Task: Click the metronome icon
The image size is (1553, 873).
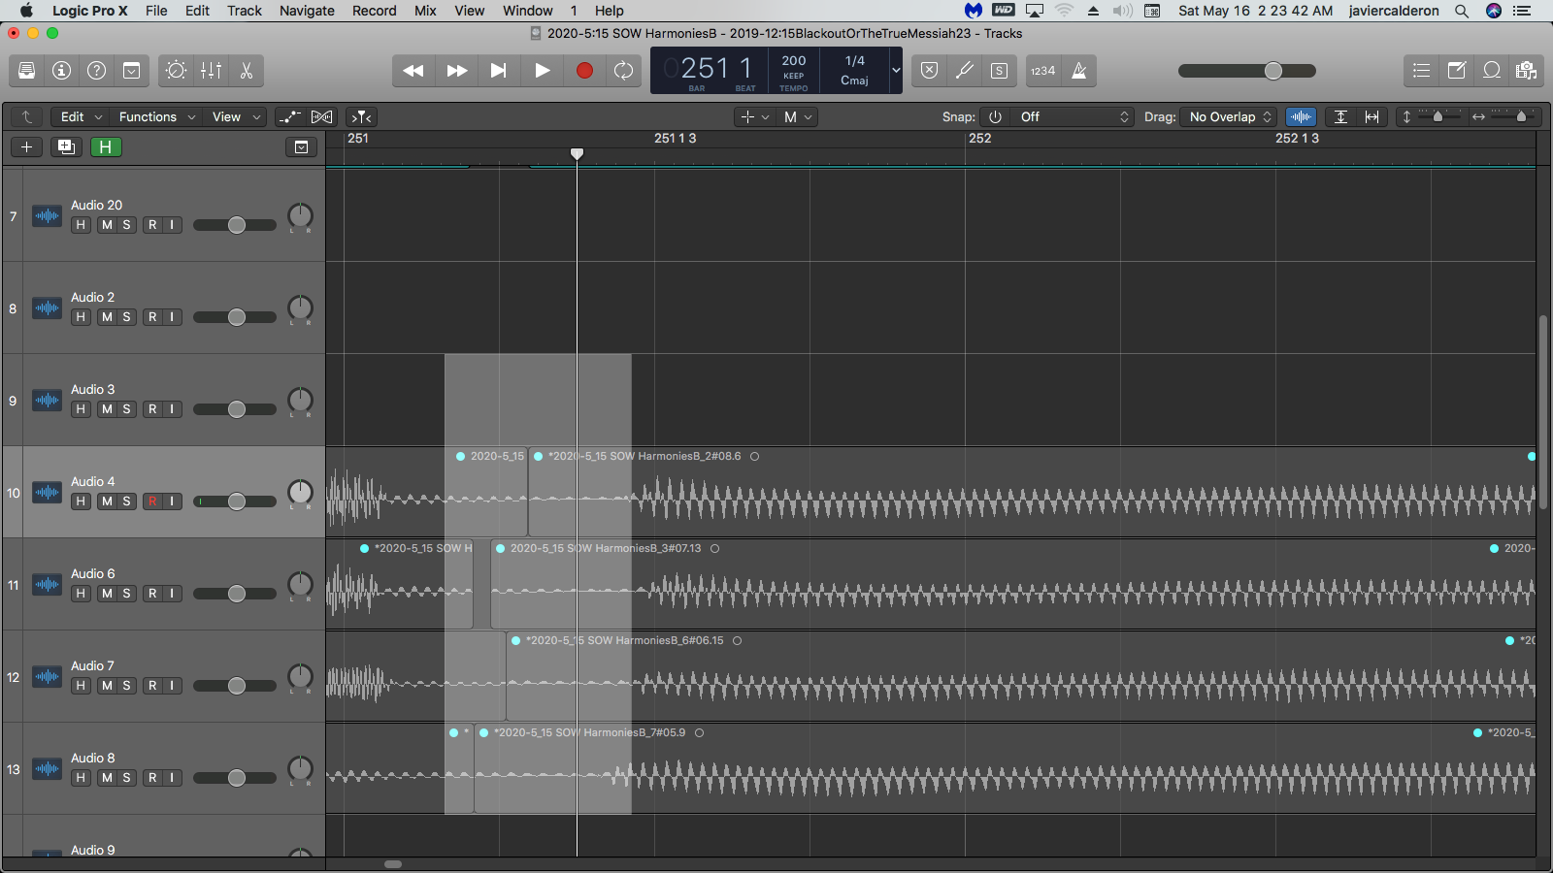Action: (1078, 71)
